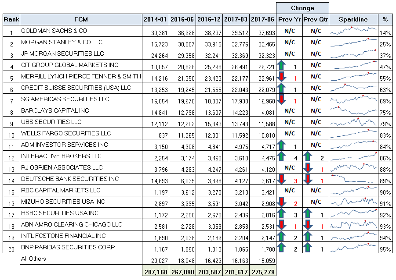
Task: Click INTL FCStone Prev Qtr up arrow
Action: [x=308, y=236]
